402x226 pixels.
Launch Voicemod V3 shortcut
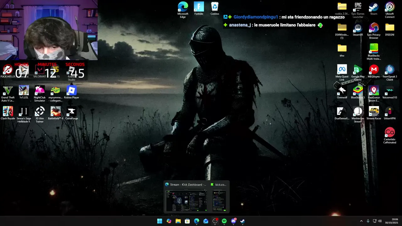coord(390,92)
